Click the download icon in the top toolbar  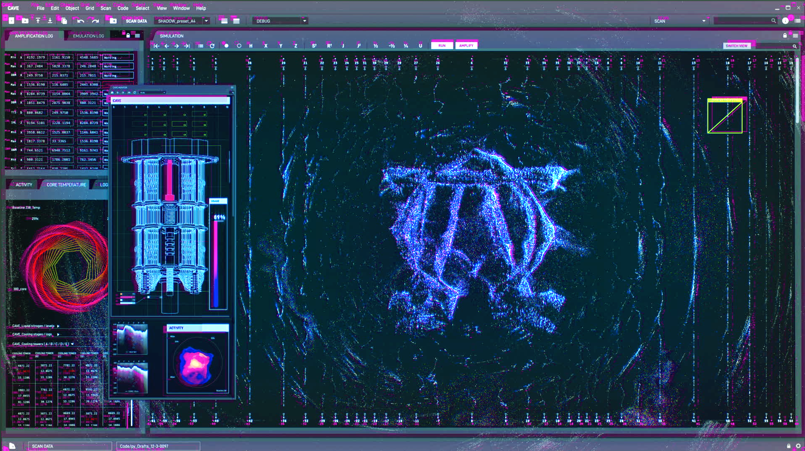click(x=50, y=21)
